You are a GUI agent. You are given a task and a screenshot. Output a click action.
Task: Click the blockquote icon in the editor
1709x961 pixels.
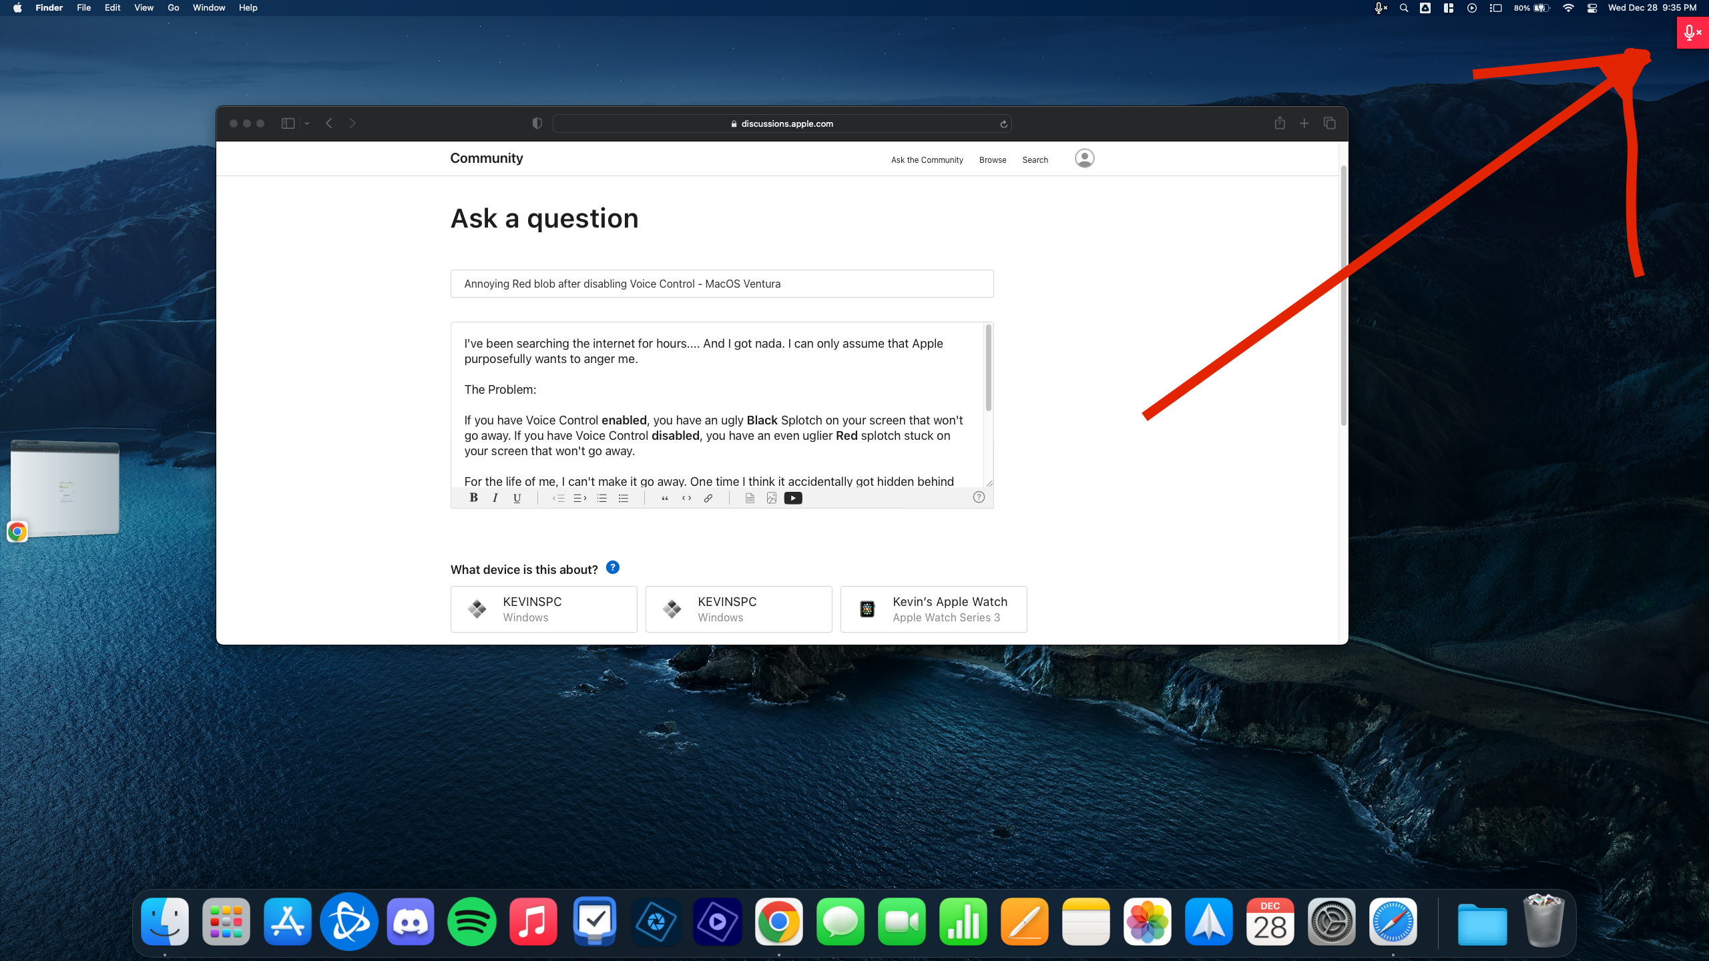664,498
